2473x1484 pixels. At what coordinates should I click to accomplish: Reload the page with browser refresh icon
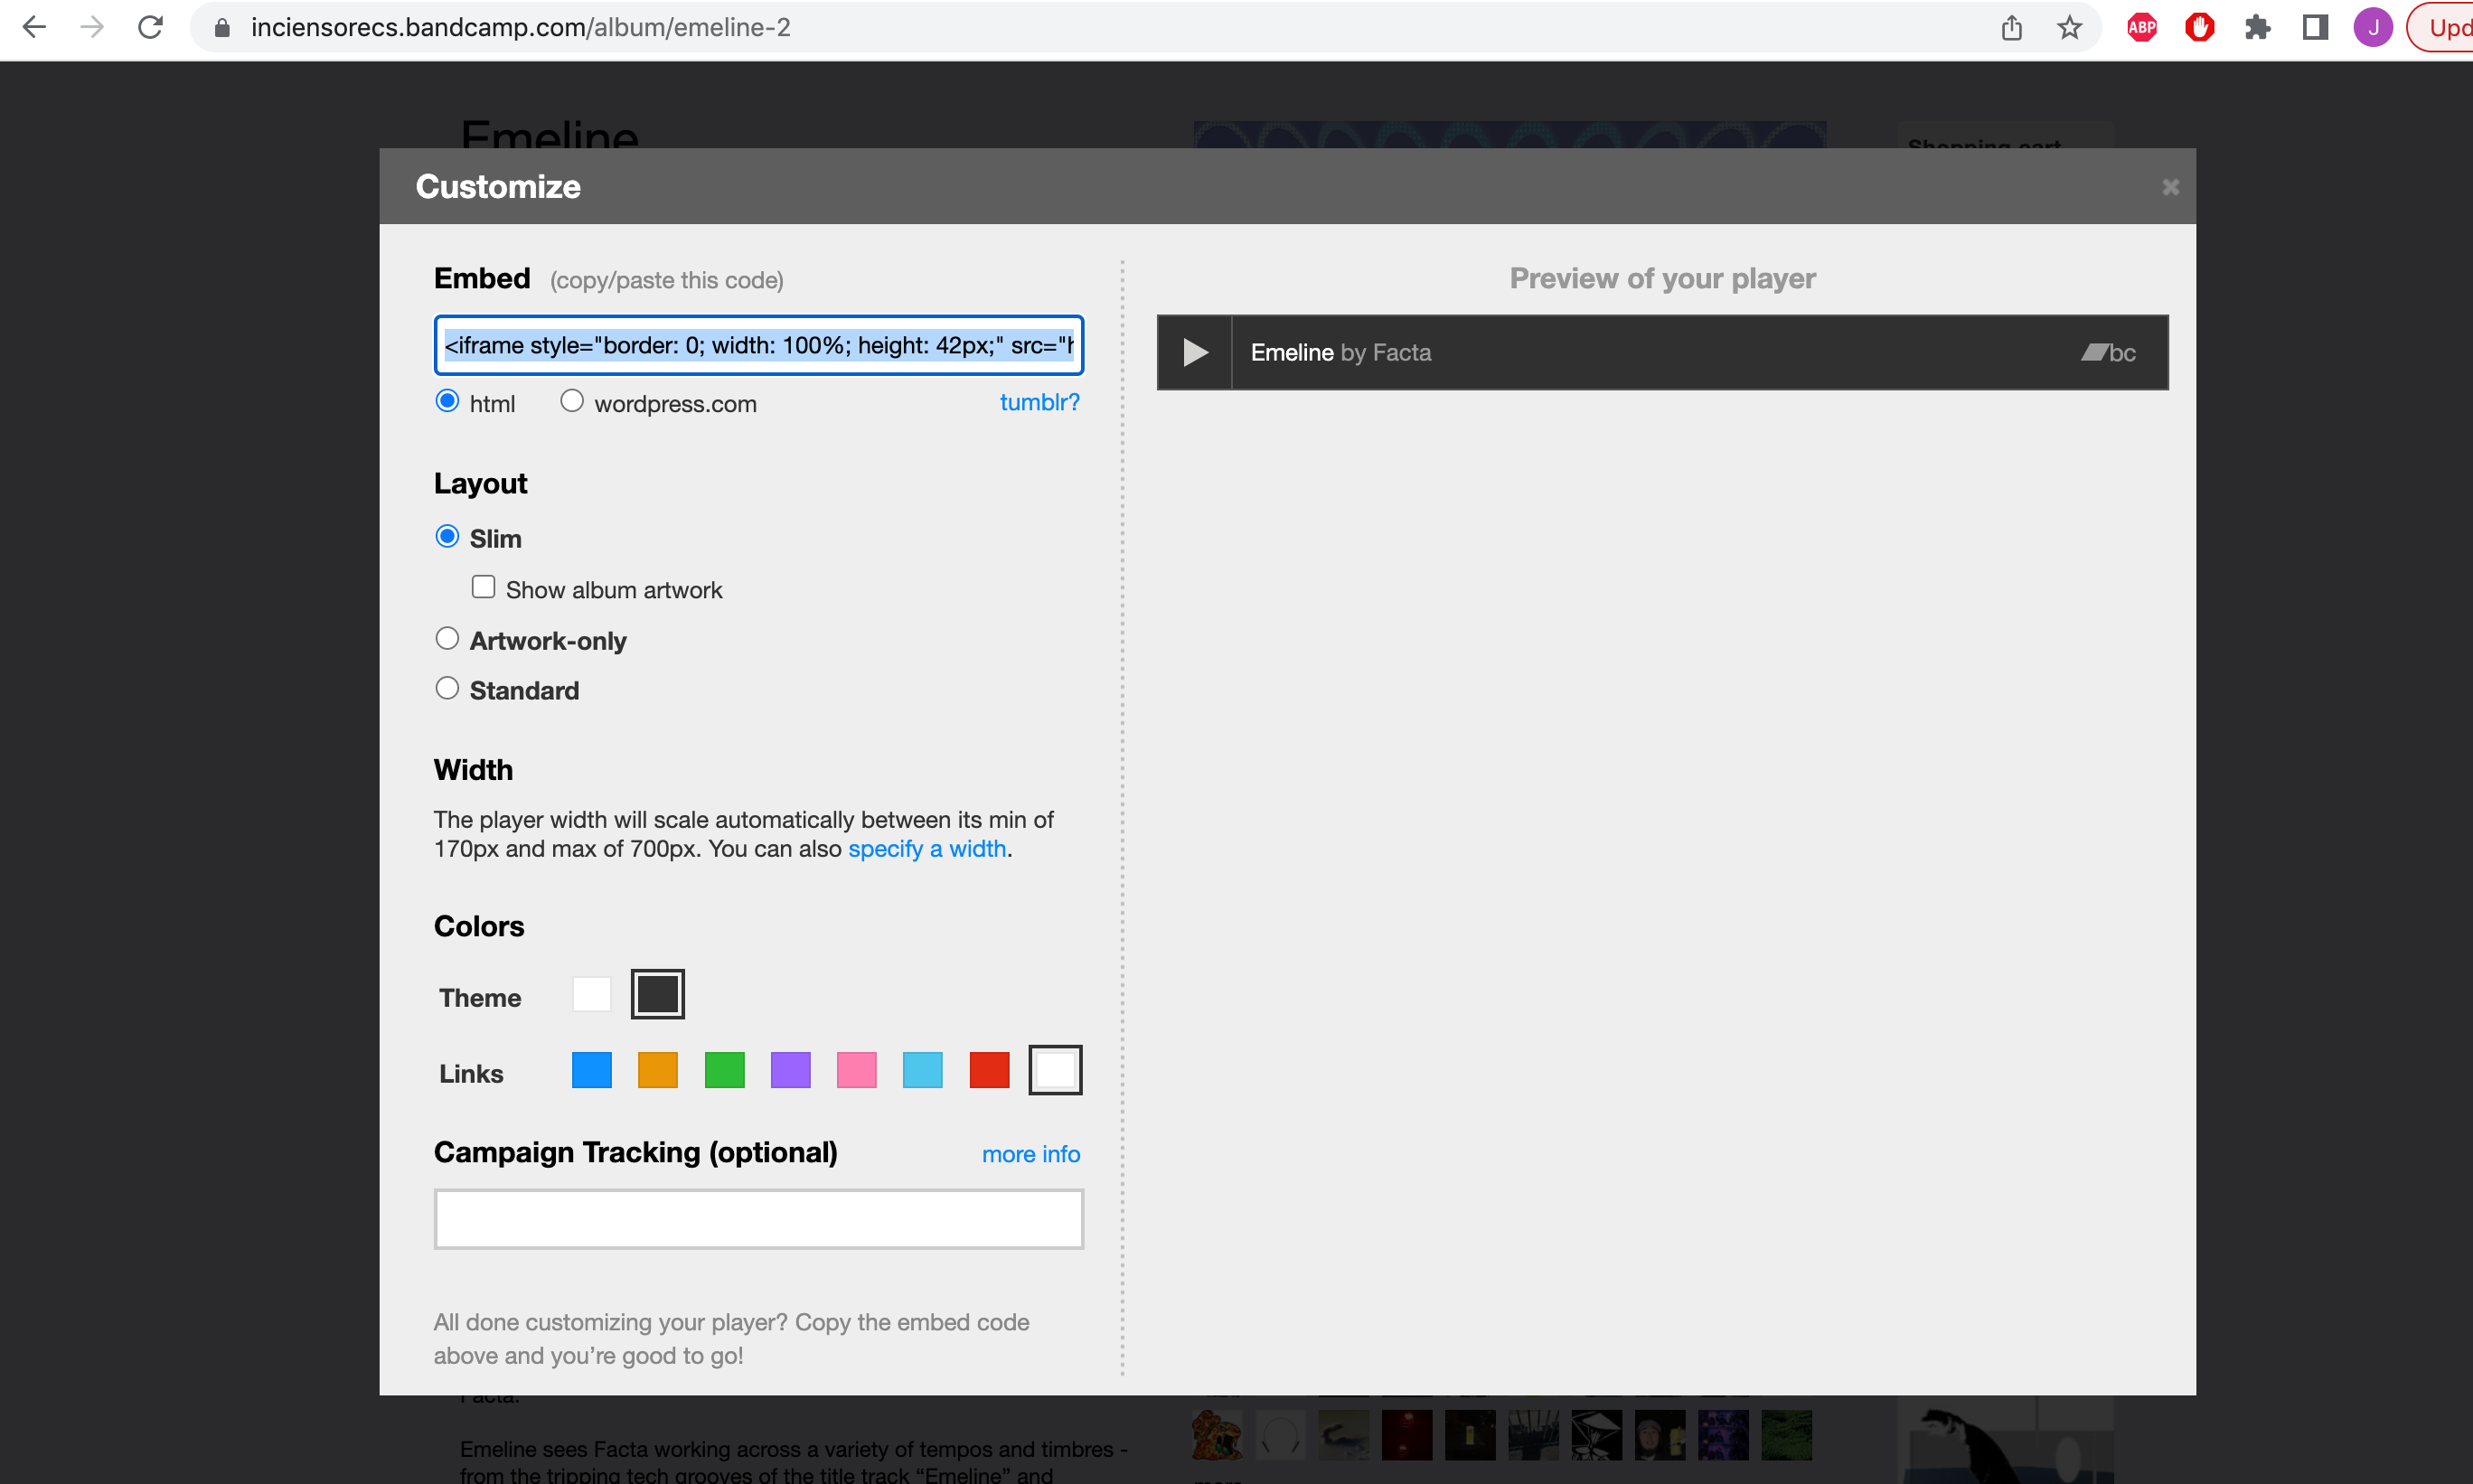(x=150, y=27)
